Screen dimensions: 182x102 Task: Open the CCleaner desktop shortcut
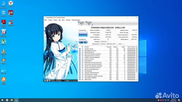[x=11, y=23]
